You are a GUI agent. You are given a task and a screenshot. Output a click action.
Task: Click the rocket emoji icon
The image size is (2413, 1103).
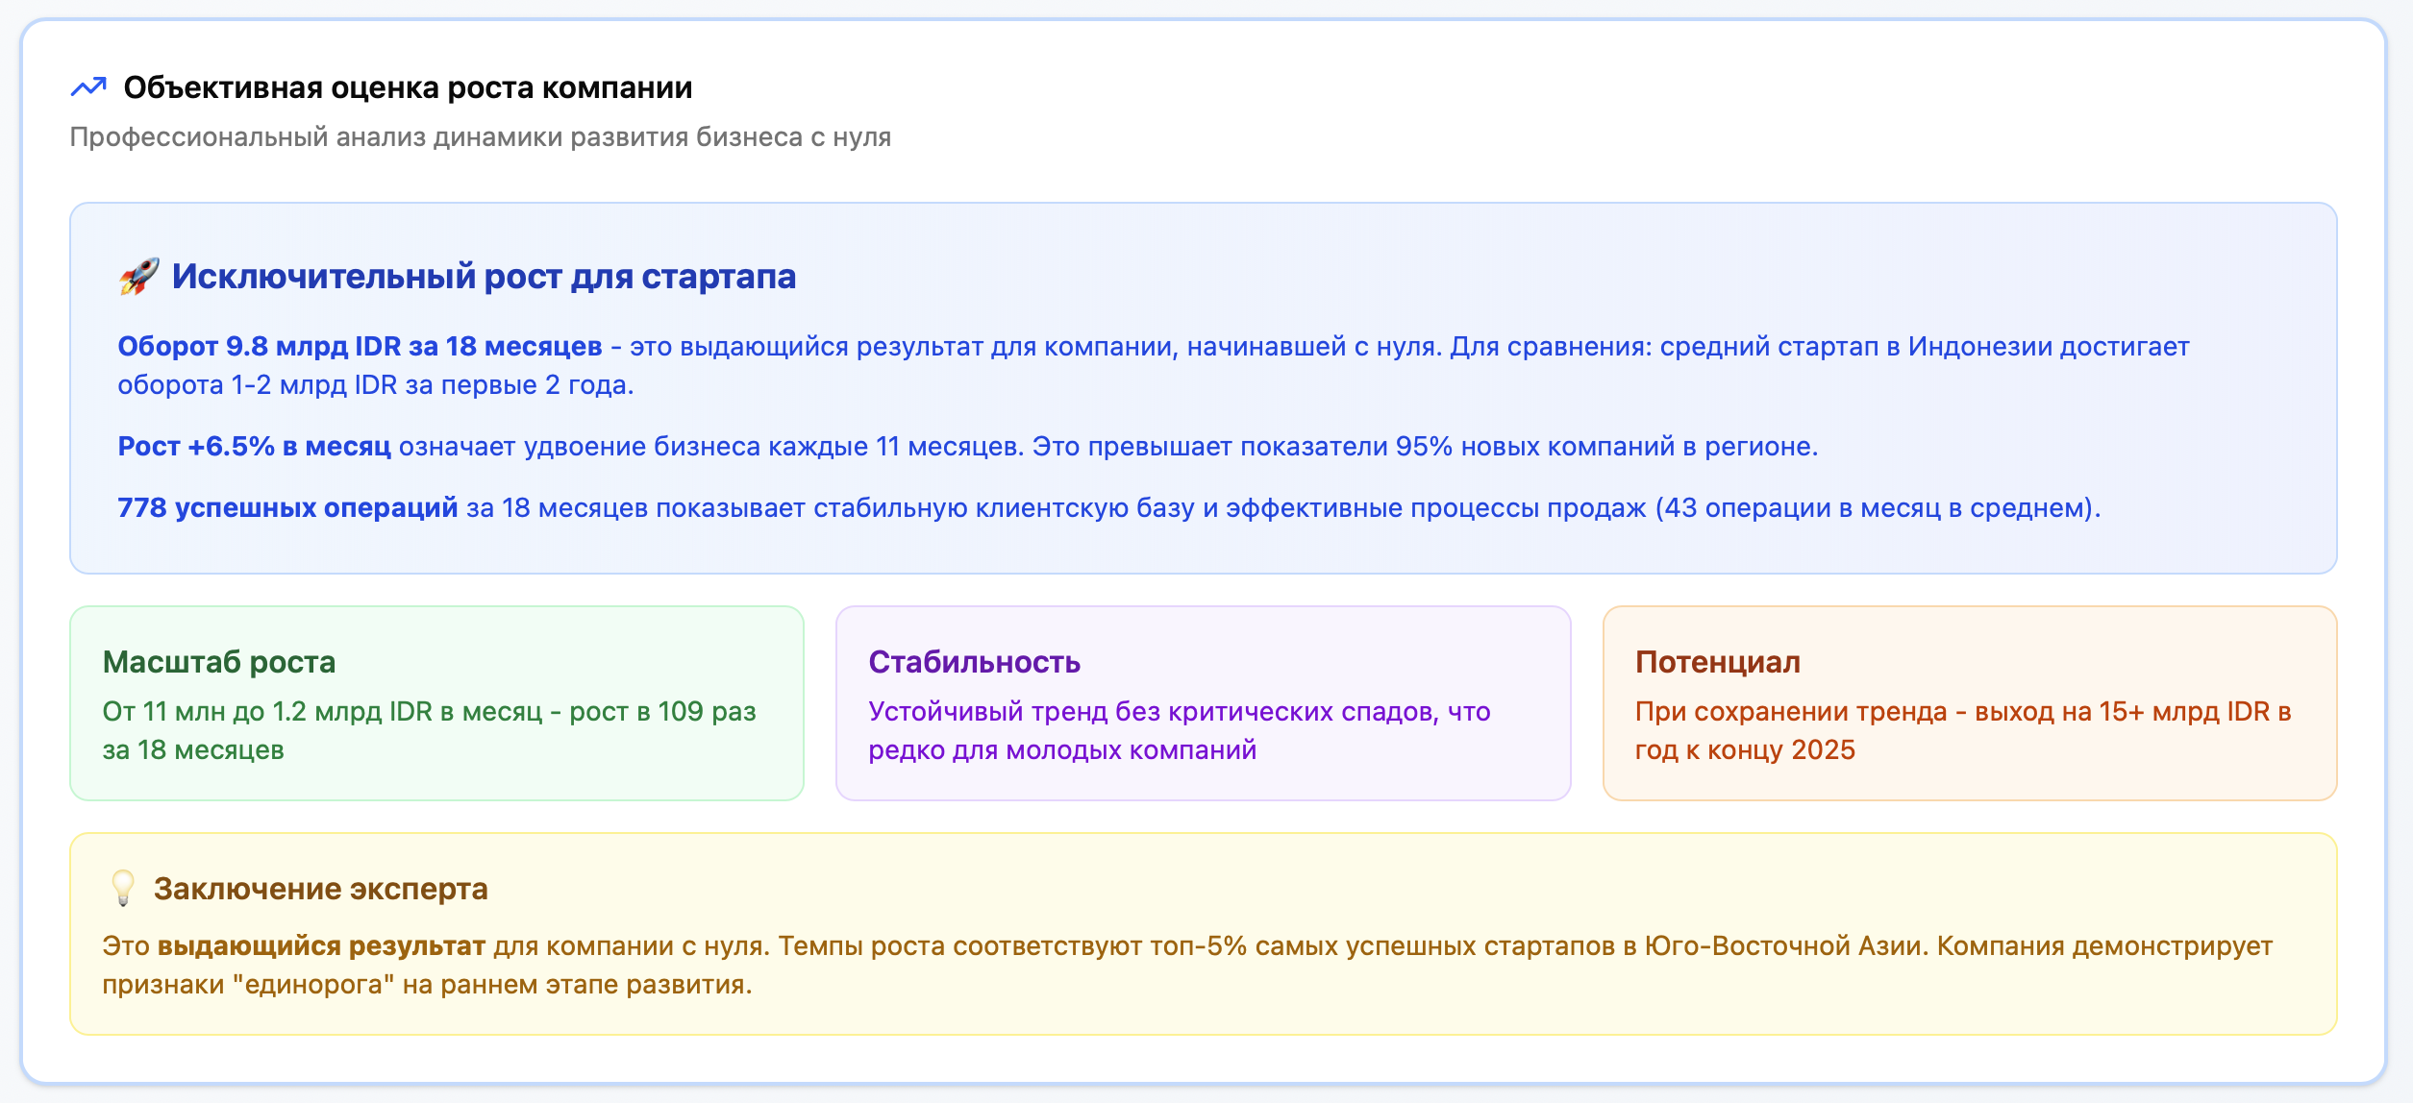[x=138, y=277]
